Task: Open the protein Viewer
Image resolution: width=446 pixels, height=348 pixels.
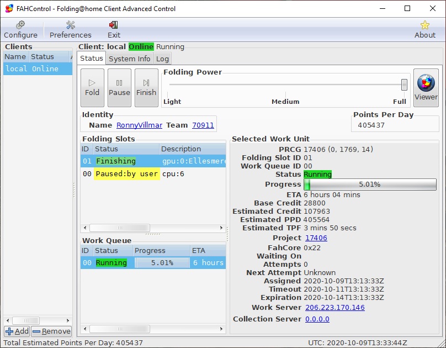Action: 426,88
